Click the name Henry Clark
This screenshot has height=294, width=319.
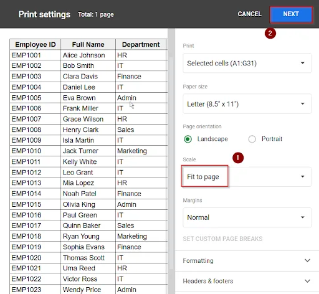(x=80, y=130)
